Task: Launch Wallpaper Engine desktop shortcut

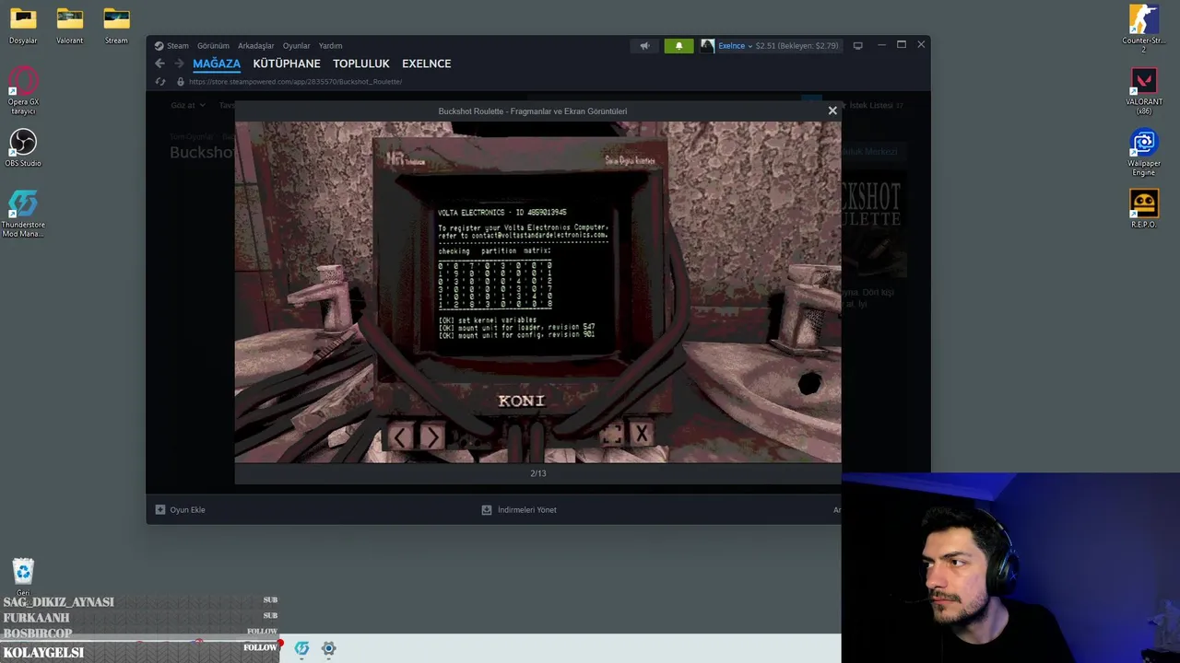Action: pos(1144,152)
